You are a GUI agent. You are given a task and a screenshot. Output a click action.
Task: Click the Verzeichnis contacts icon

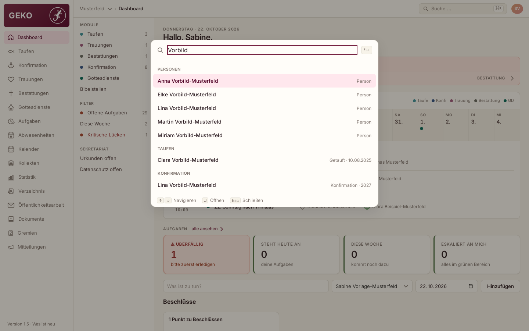click(x=11, y=191)
